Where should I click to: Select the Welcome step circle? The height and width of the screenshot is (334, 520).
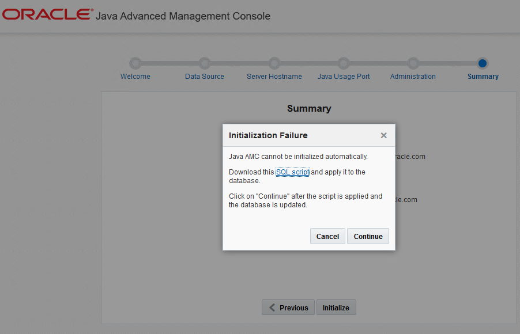[135, 63]
